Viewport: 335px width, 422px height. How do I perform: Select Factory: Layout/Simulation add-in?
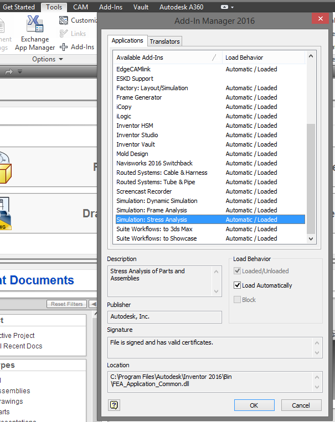pos(210,88)
